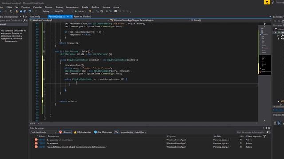Toggle the 0 Advertencias filter

click(x=82, y=132)
